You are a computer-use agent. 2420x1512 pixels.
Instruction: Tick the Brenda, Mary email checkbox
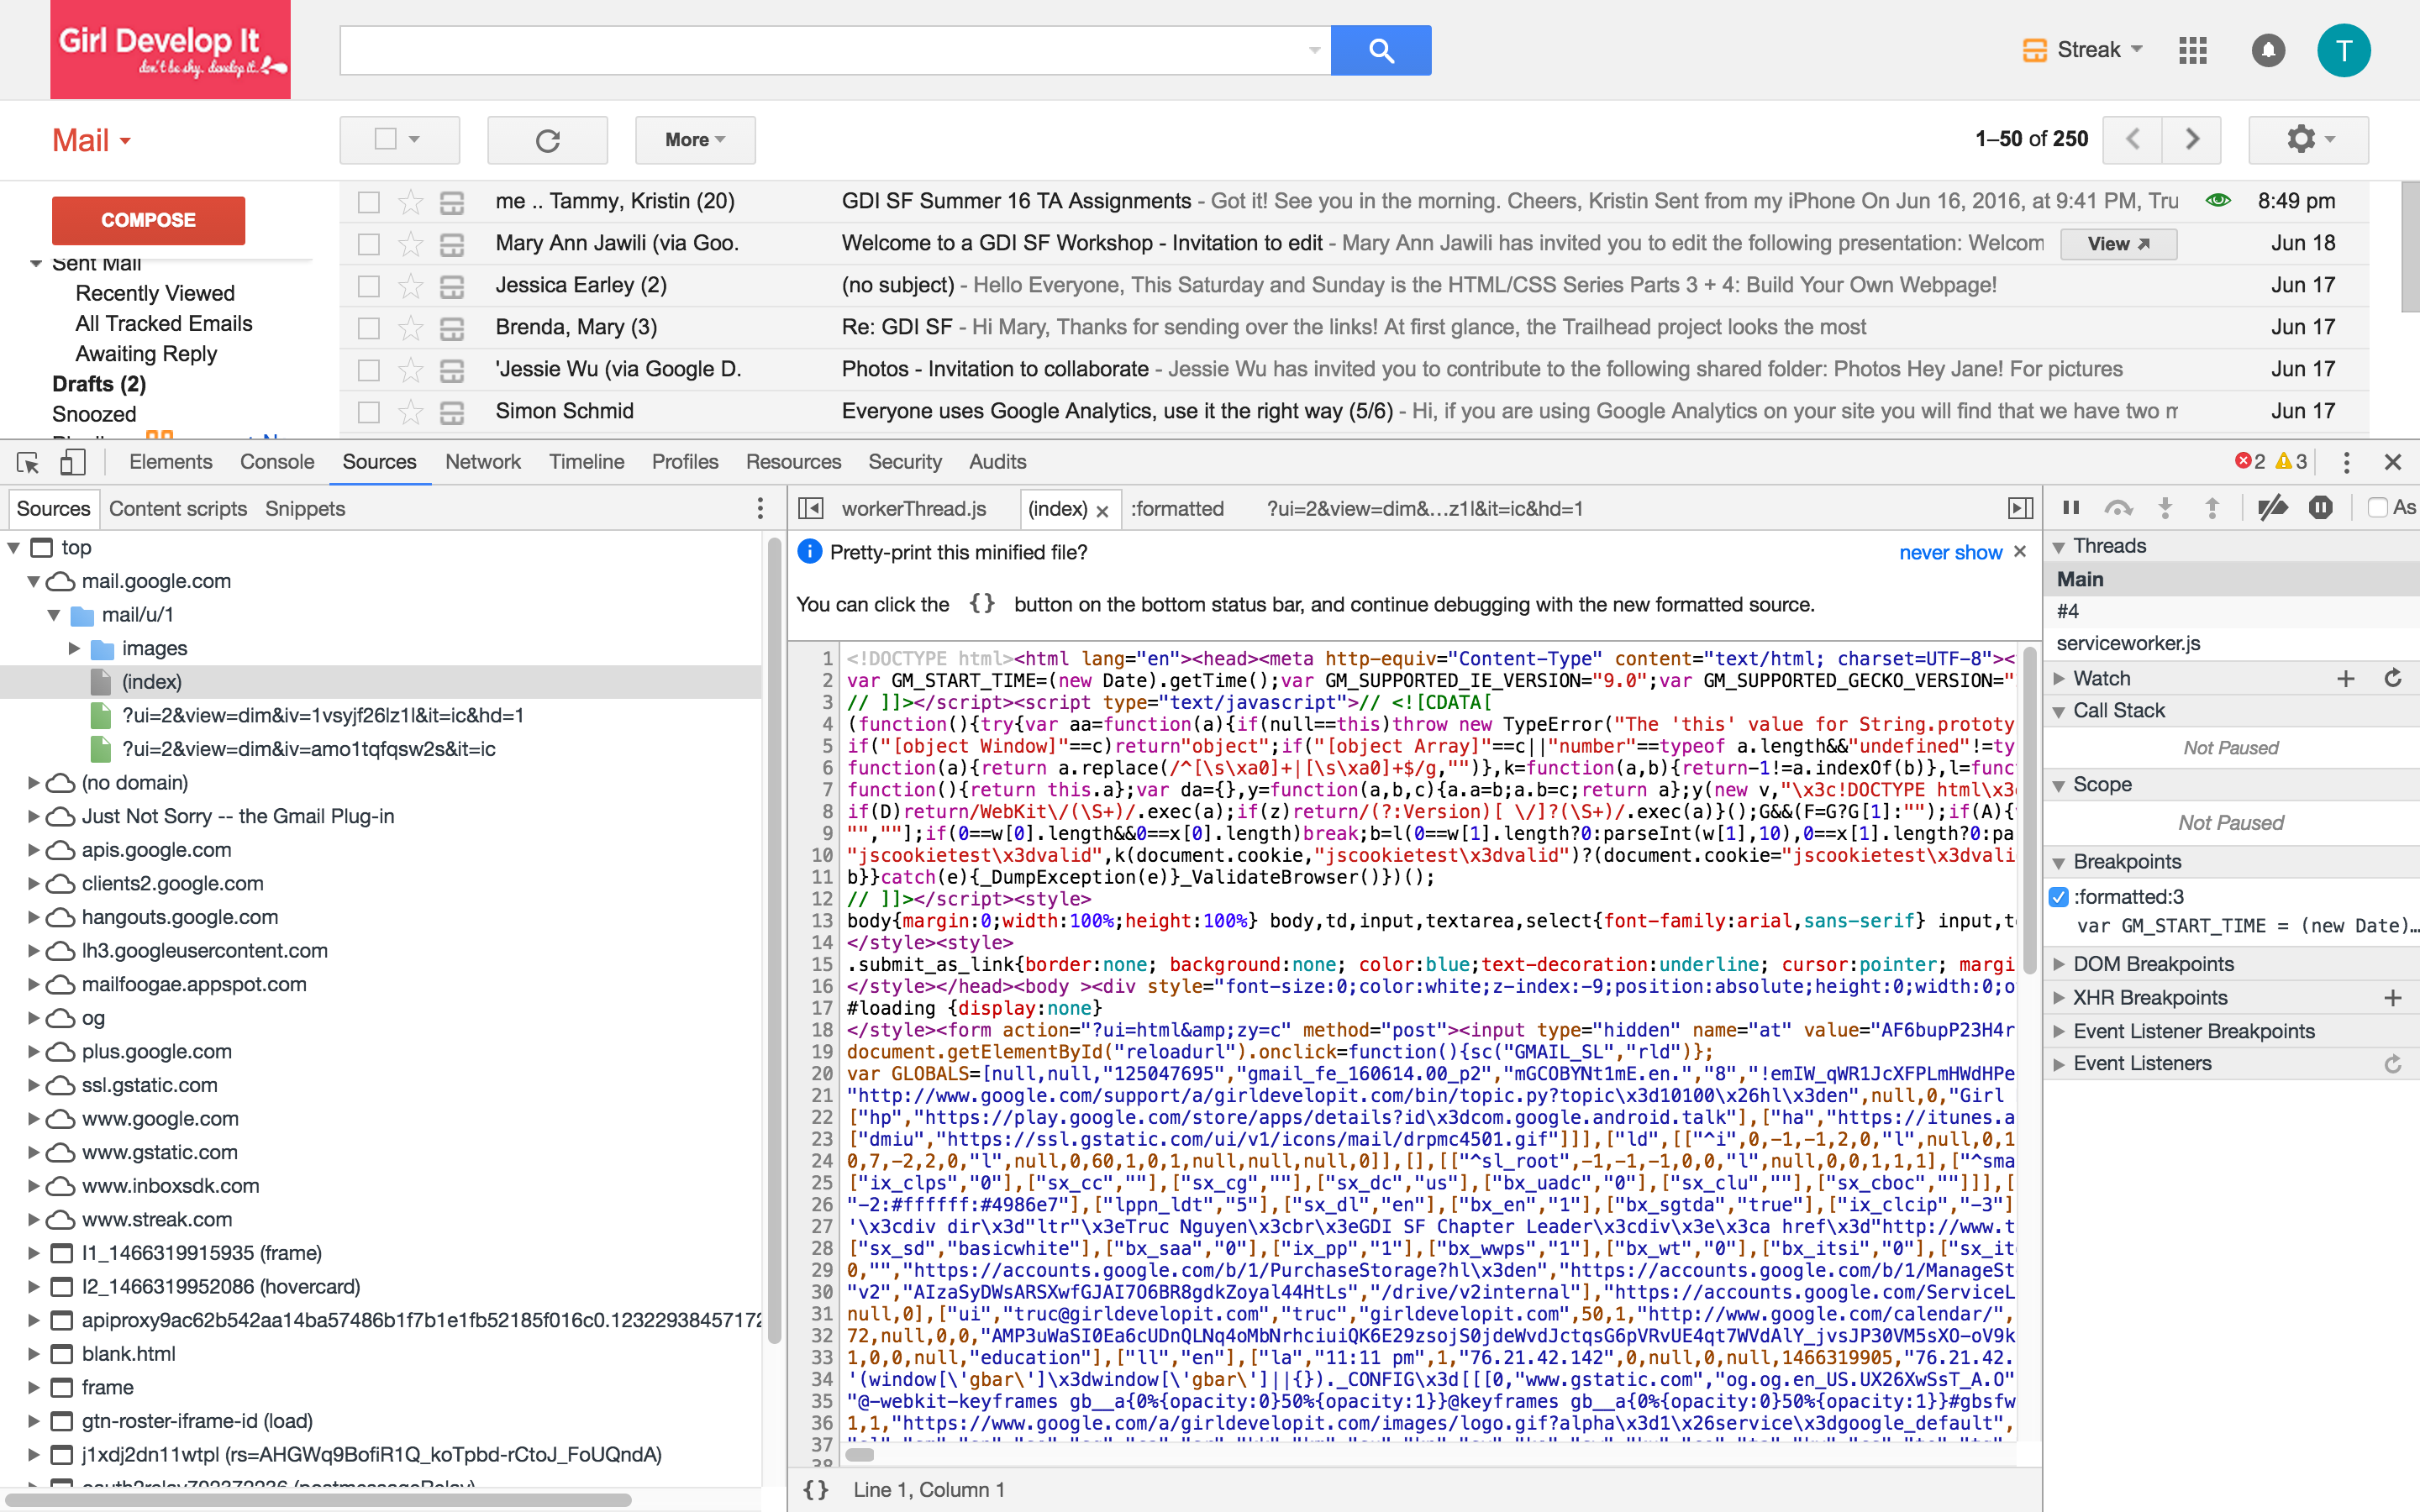coord(369,328)
